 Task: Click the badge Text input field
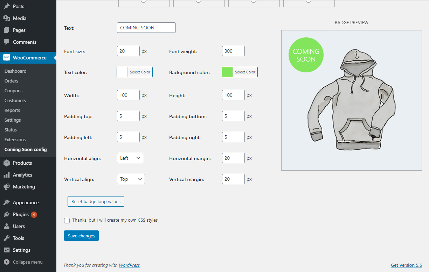pyautogui.click(x=146, y=28)
